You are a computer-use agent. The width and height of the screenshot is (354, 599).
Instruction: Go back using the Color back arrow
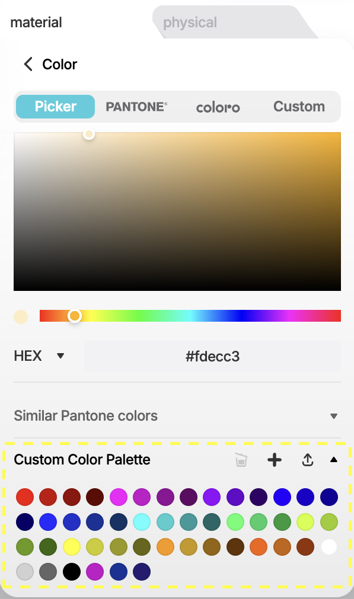click(x=27, y=64)
